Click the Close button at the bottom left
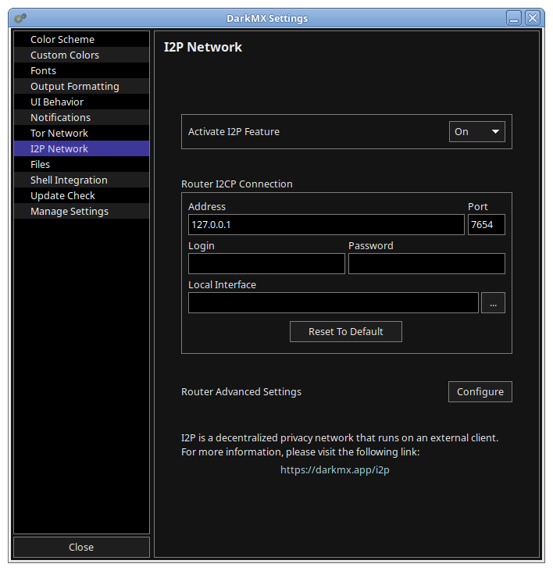Viewport: 553px width, 571px height. (81, 547)
